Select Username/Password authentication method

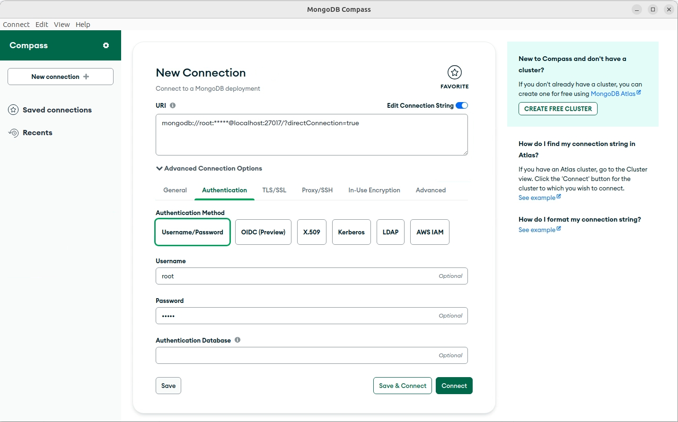193,232
